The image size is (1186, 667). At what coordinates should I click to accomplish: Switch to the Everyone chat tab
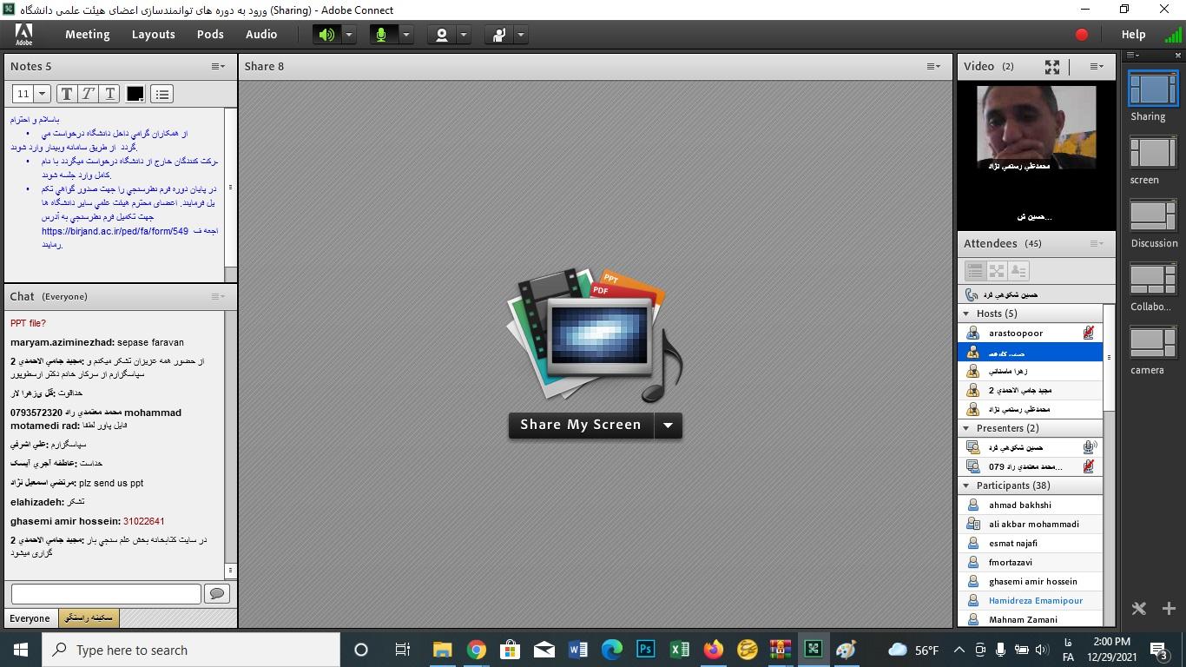(x=30, y=618)
